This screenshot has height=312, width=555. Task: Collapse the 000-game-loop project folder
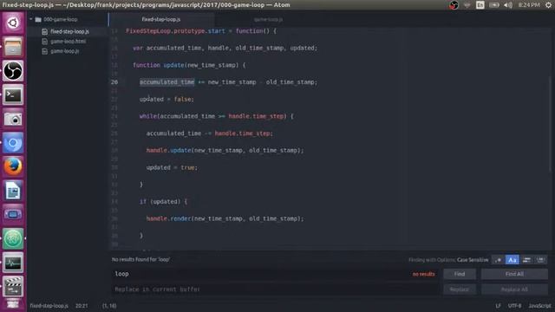pos(31,19)
